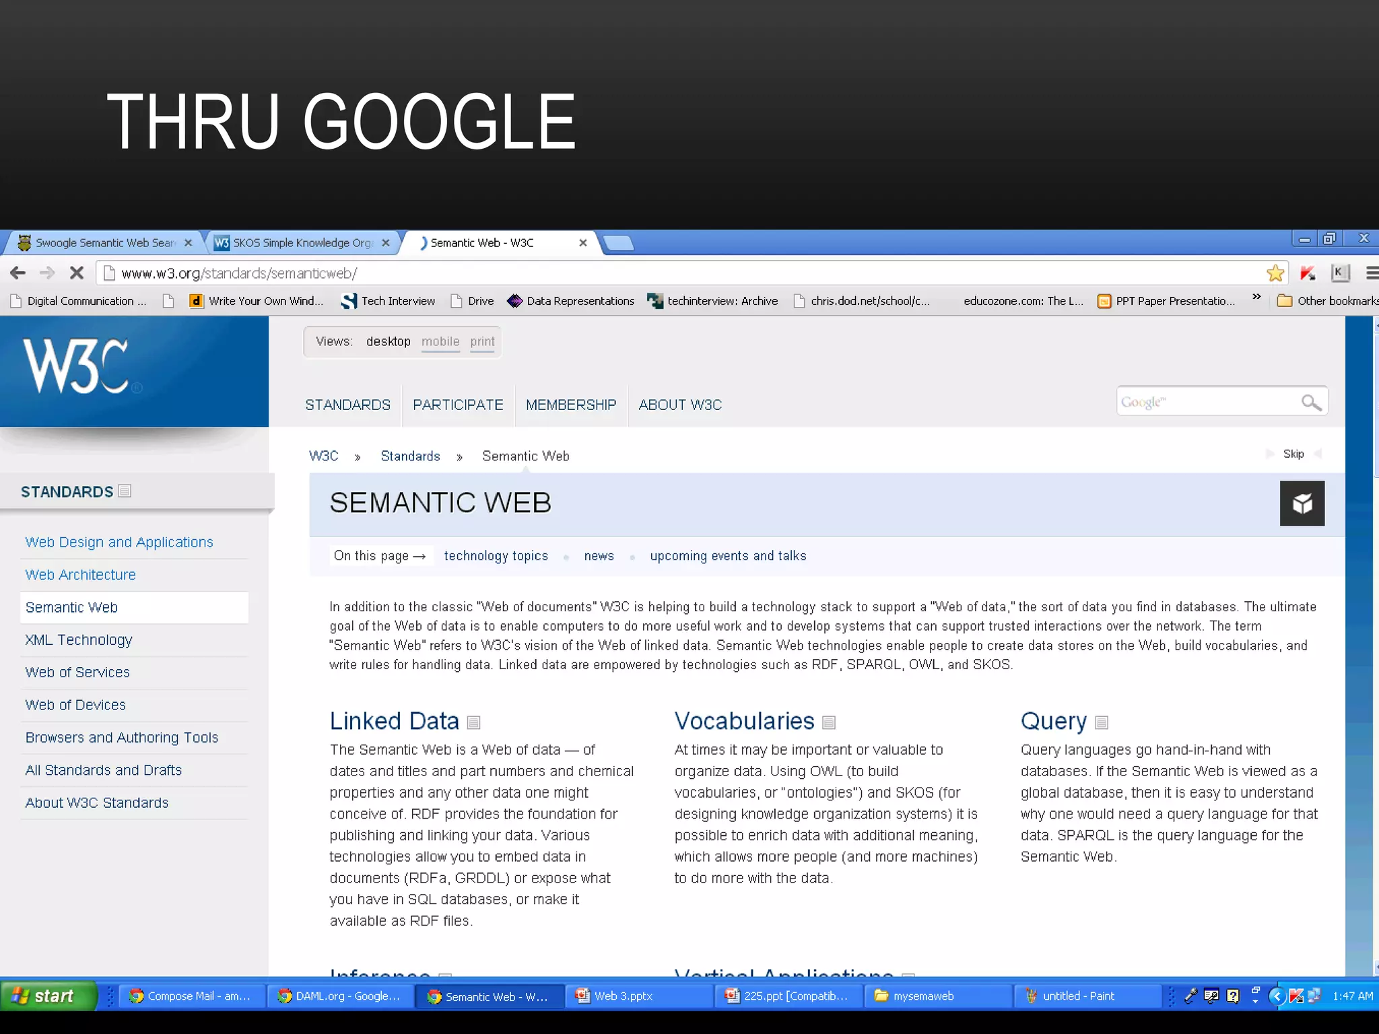Open PPT Paper Presentation bookmark

tap(1167, 301)
